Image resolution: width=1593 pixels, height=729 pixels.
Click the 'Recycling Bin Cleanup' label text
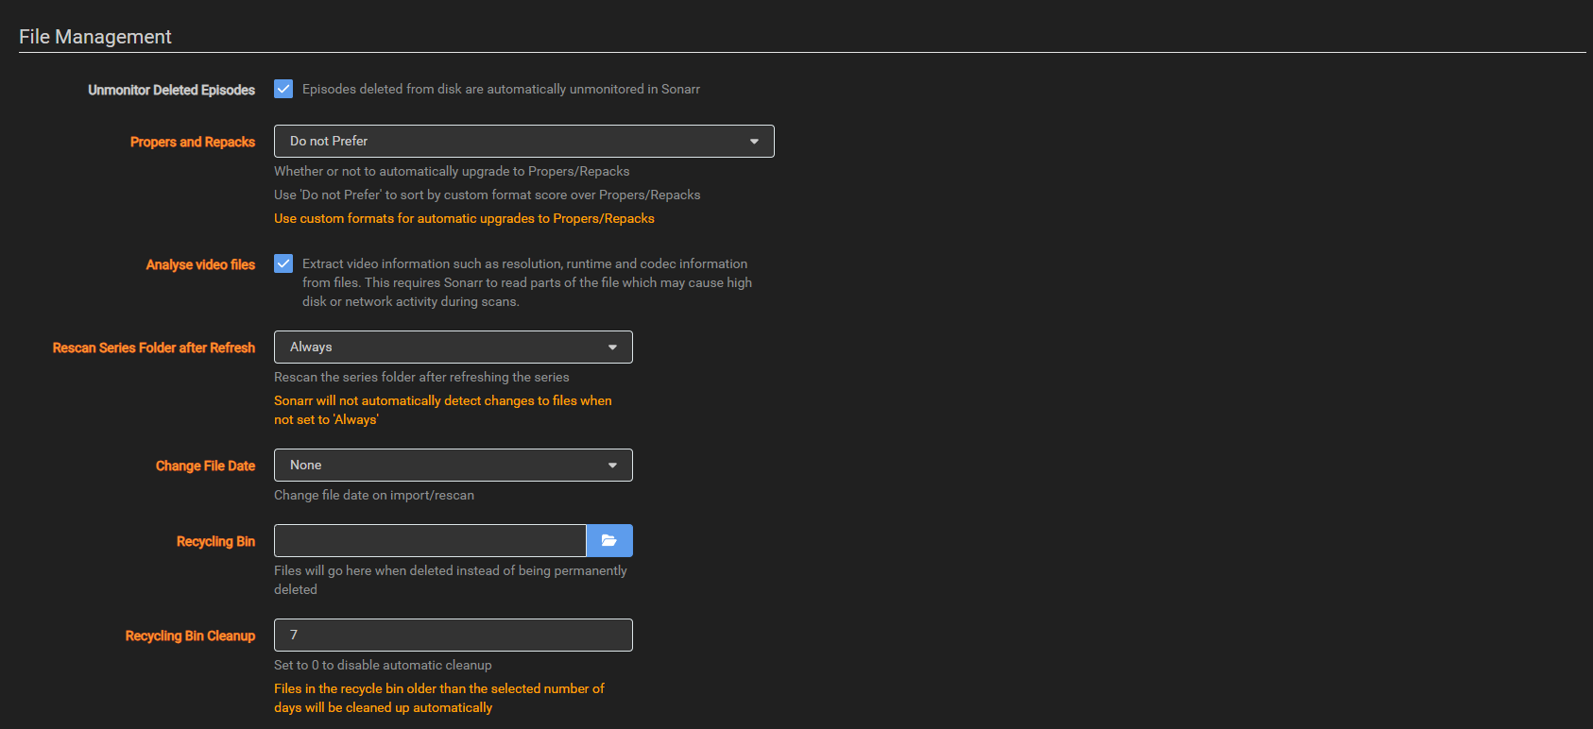(x=190, y=636)
